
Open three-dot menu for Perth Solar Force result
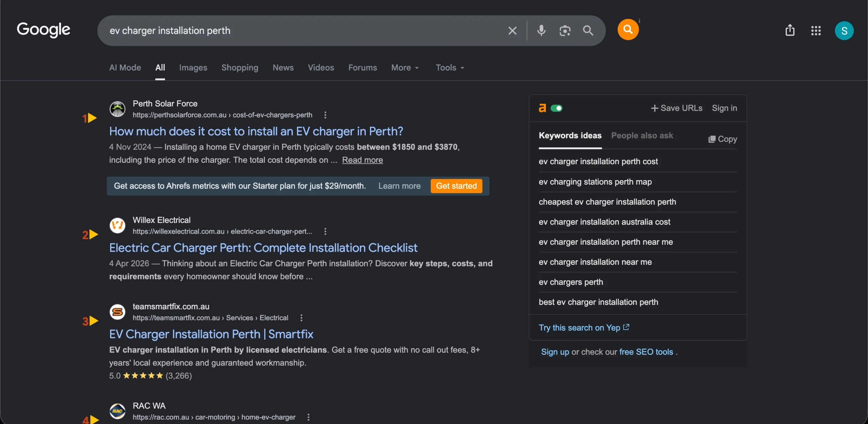point(325,115)
